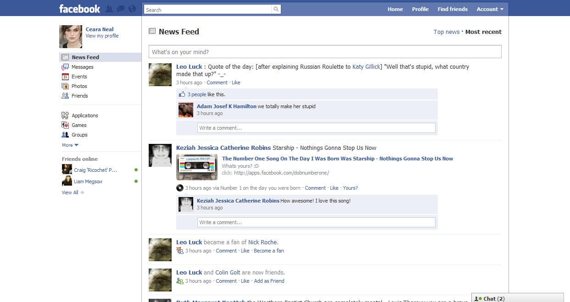Screen dimensions: 570x302
Task: Click the Photos sidebar icon
Action: 65,86
